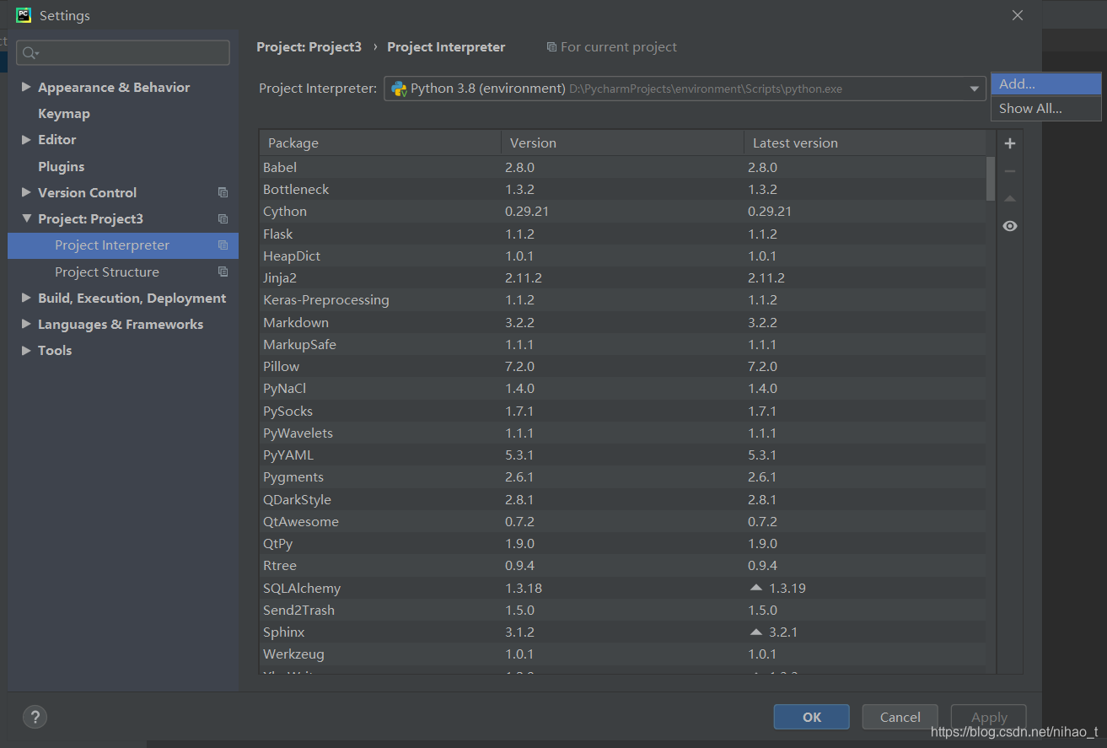Image resolution: width=1107 pixels, height=748 pixels.
Task: Select Add... from the popup menu
Action: (x=1045, y=84)
